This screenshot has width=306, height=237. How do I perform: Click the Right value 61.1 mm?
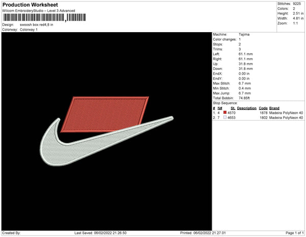tap(245, 59)
